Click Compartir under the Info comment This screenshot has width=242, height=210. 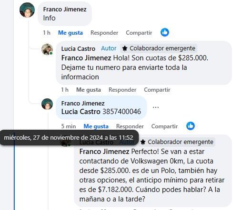click(139, 33)
